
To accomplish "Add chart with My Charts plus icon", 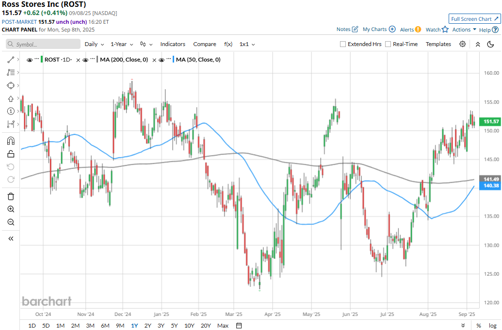I will 392,29.
